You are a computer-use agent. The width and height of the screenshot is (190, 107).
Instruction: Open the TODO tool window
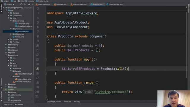[x=9, y=104]
